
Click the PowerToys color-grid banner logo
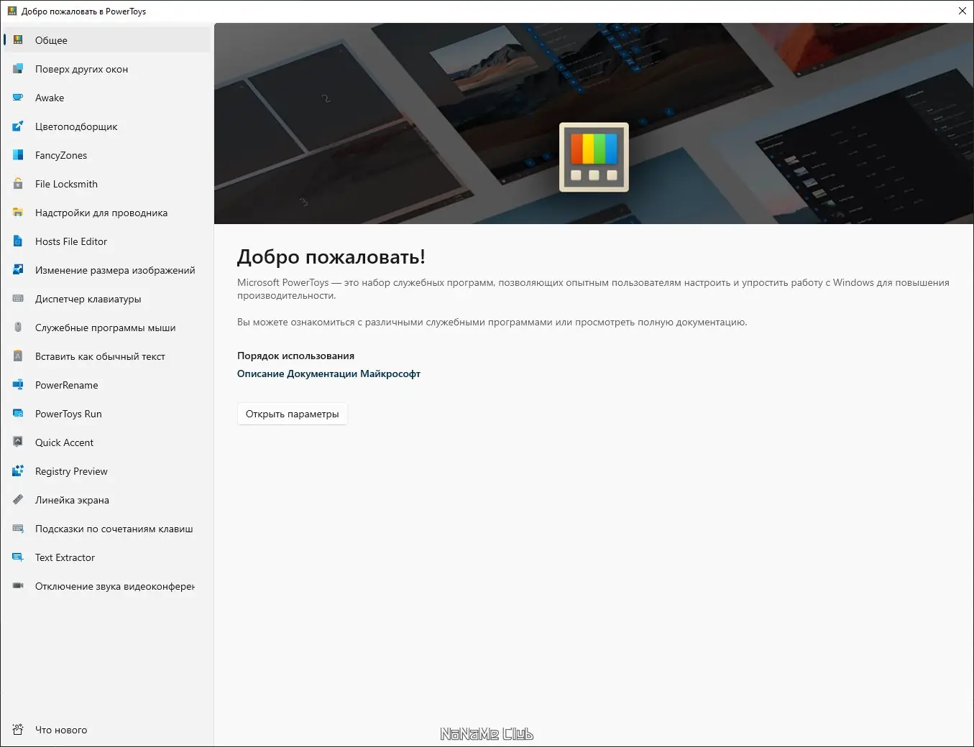click(x=594, y=157)
